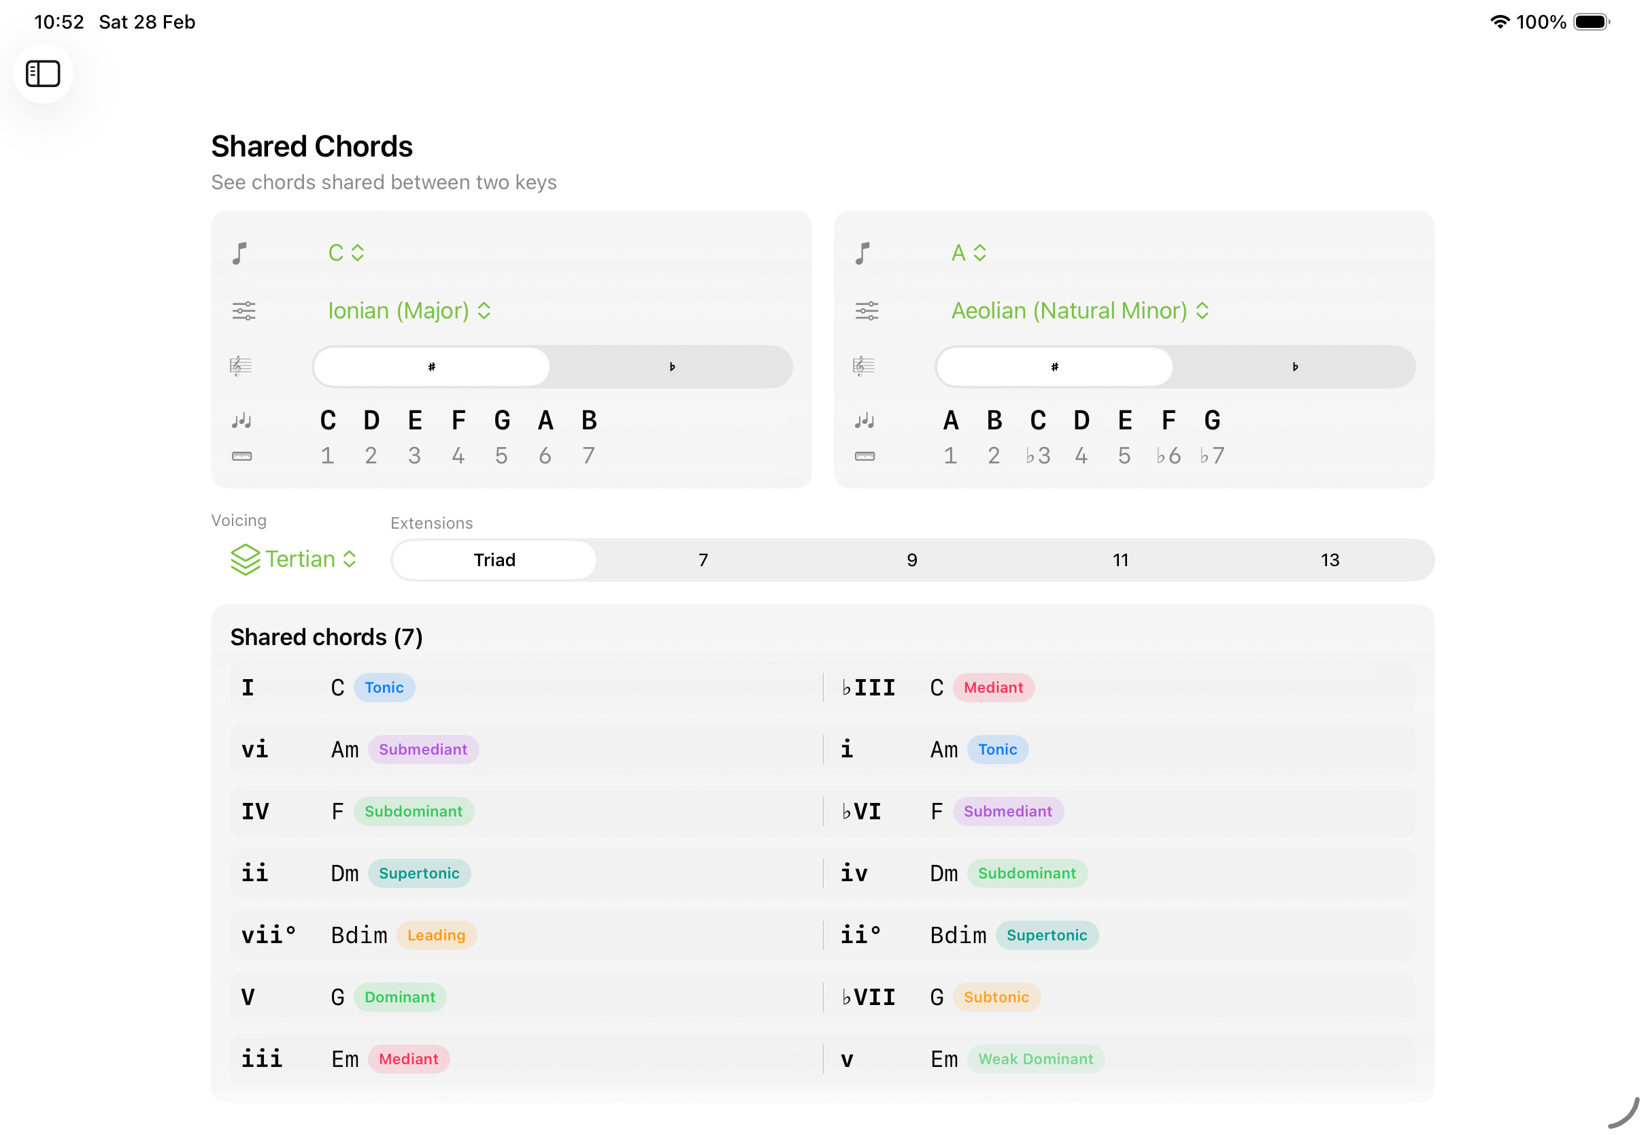The image size is (1646, 1135).
Task: Click the Tonic badge next to the C chord
Action: pos(384,687)
